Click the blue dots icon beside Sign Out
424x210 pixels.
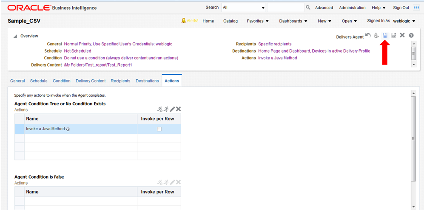(x=416, y=8)
